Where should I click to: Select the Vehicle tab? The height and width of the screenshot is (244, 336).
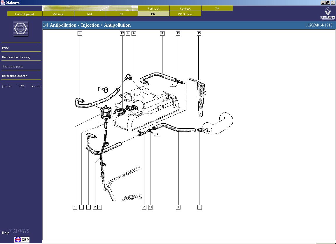click(58, 14)
